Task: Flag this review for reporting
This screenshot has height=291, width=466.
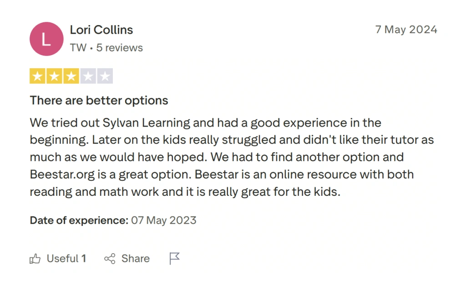Action: 174,258
